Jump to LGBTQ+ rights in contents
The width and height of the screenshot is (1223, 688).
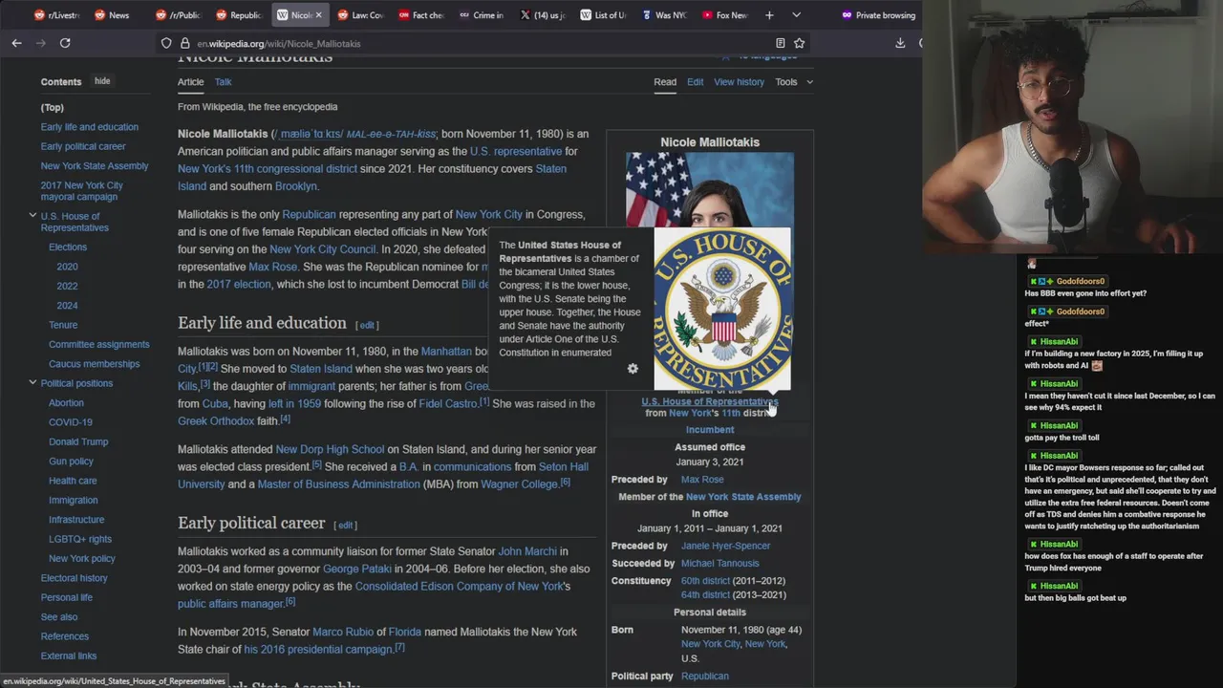[80, 539]
